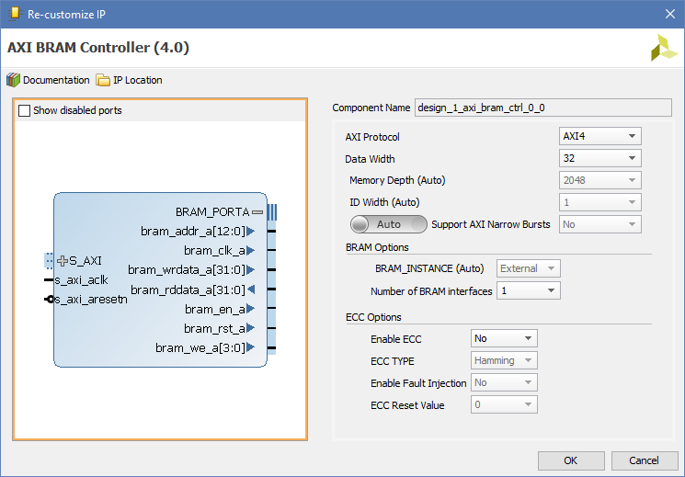This screenshot has height=477, width=685.
Task: Click the OK button
Action: coord(570,460)
